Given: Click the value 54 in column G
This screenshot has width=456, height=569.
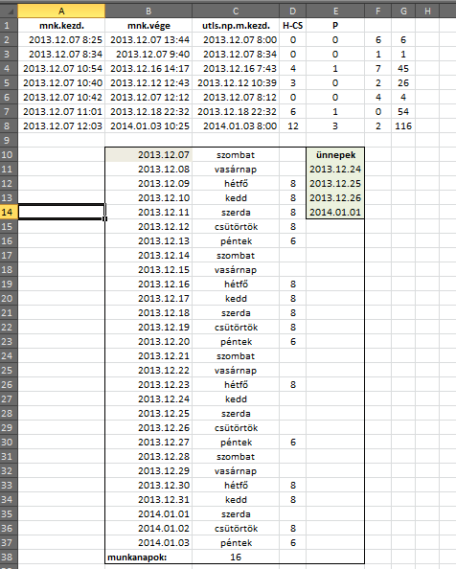Looking at the screenshot, I should point(403,112).
